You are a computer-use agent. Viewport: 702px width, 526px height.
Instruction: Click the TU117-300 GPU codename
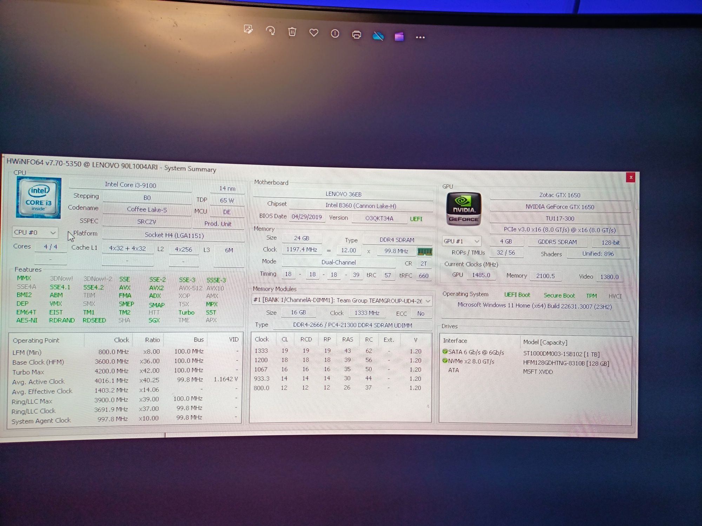tap(559, 218)
